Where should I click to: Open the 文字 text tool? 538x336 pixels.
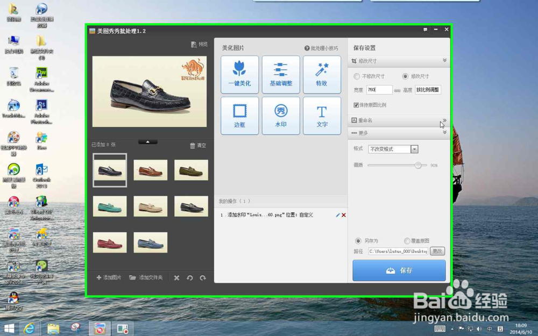coord(322,116)
